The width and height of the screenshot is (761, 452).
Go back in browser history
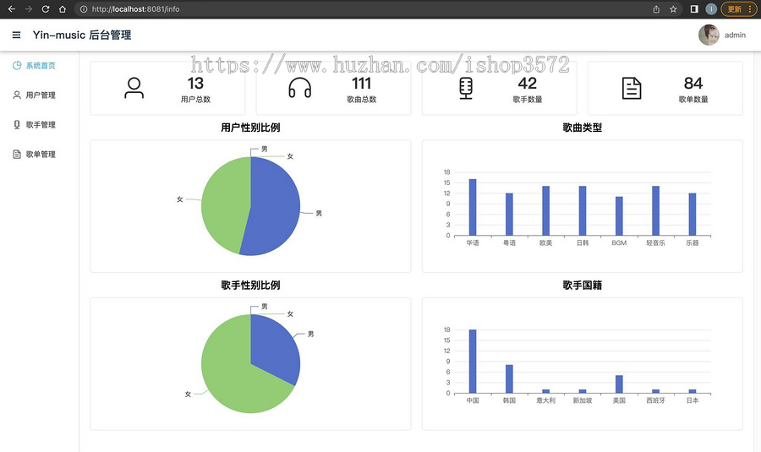(x=12, y=8)
